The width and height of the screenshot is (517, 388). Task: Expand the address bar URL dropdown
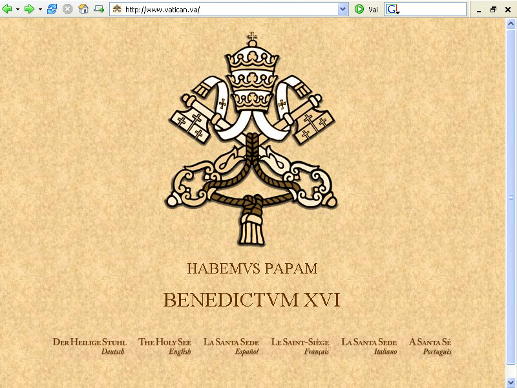pyautogui.click(x=343, y=9)
